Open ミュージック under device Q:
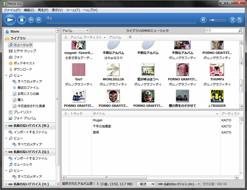Image resolution: width=247 pixels, height=190 pixels. 21,165
